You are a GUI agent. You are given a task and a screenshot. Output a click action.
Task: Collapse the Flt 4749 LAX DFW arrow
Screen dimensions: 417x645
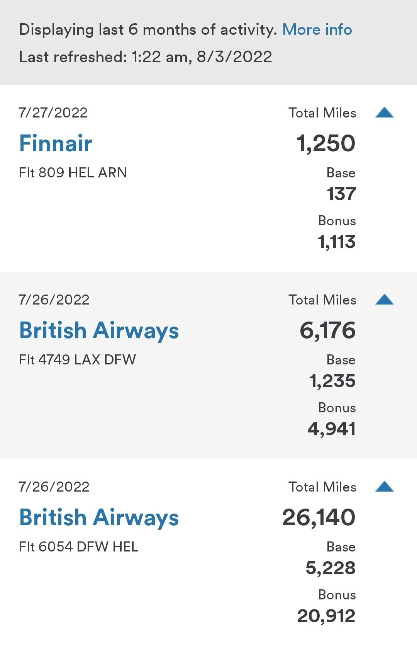coord(384,300)
